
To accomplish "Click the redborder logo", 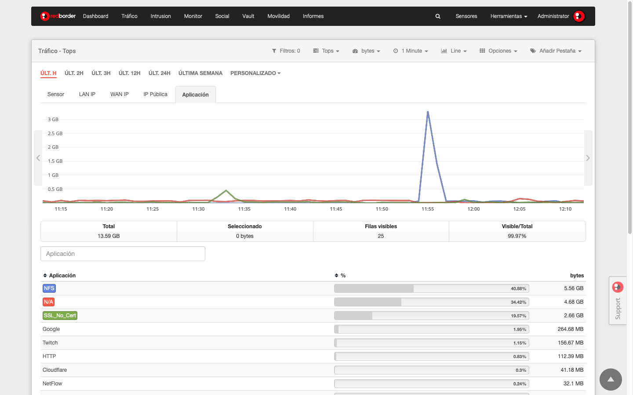I will 58,16.
